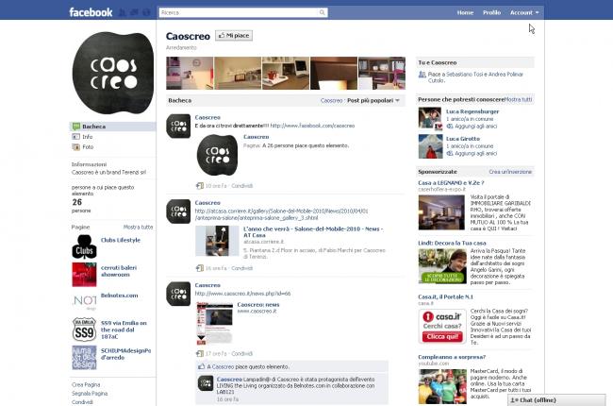Click the chat person icon in chat bar

coord(514,400)
